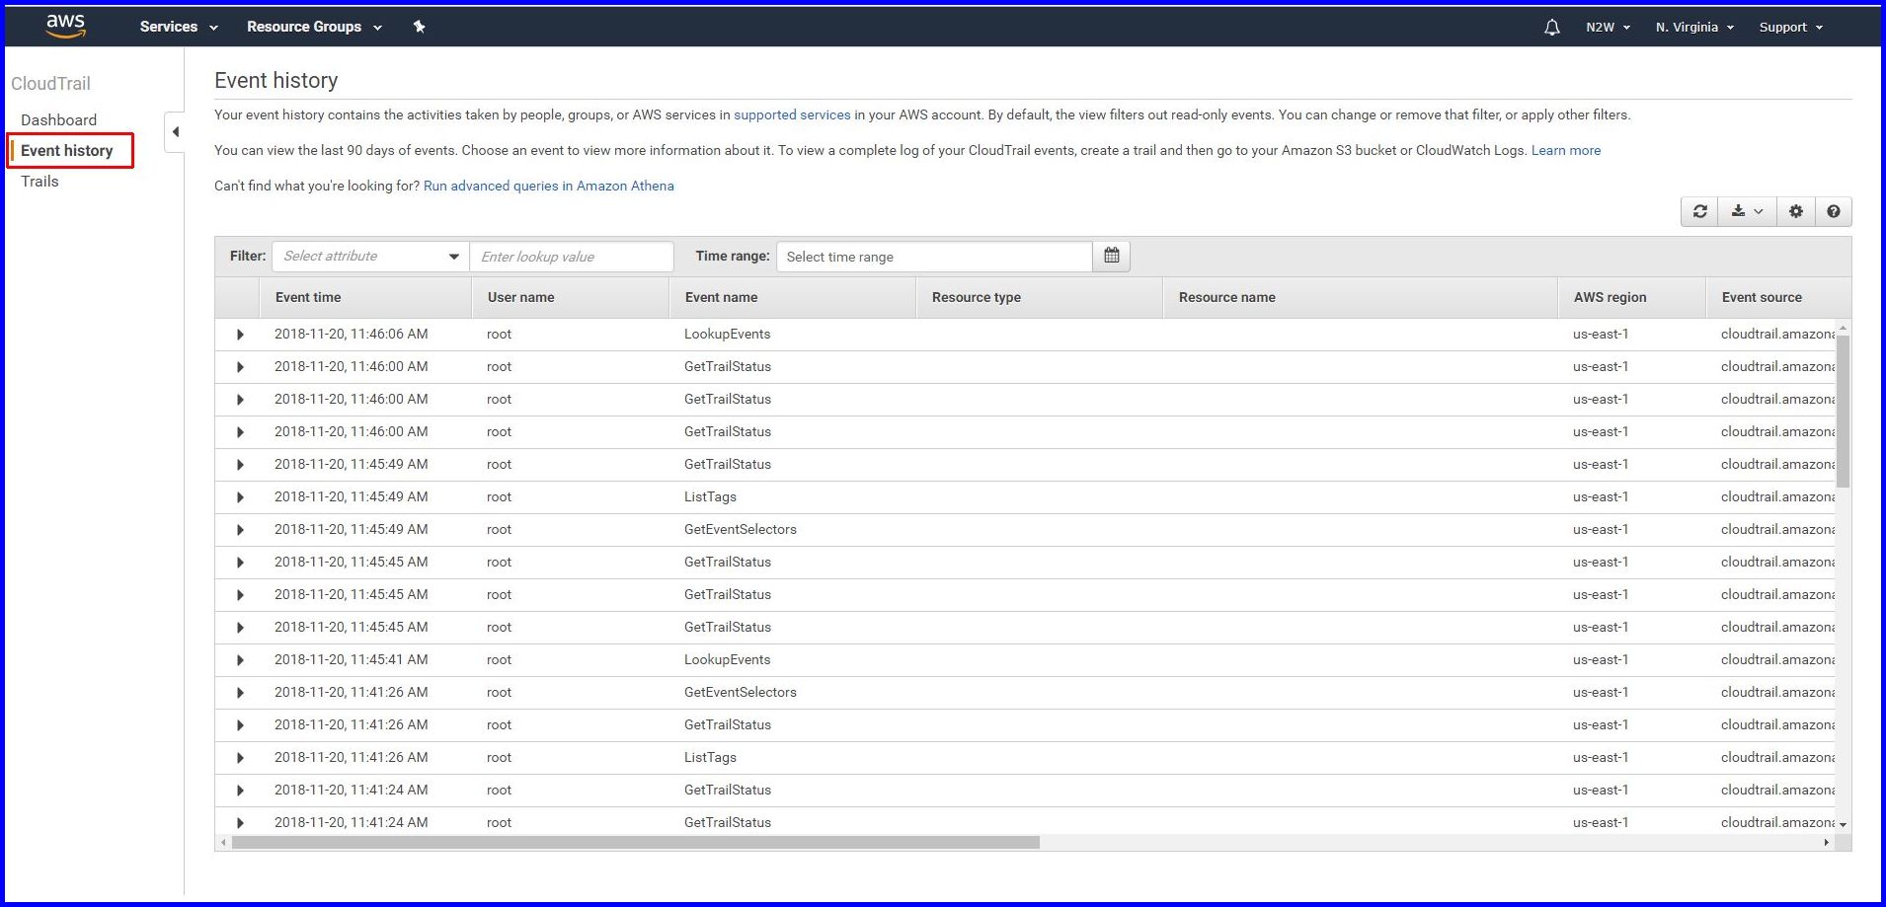
Task: Follow the supported services link
Action: click(x=792, y=115)
